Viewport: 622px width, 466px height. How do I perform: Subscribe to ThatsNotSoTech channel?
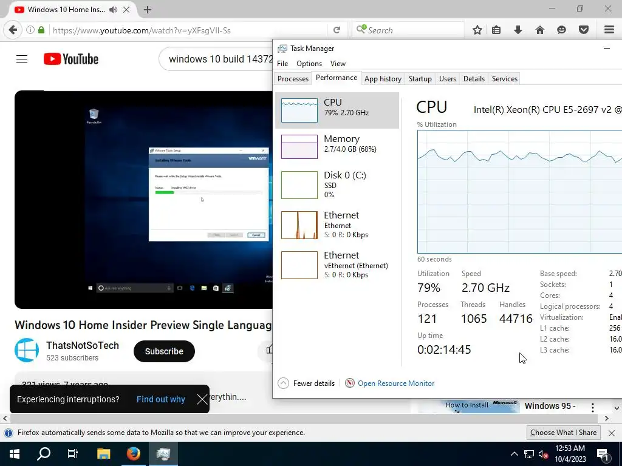click(164, 351)
